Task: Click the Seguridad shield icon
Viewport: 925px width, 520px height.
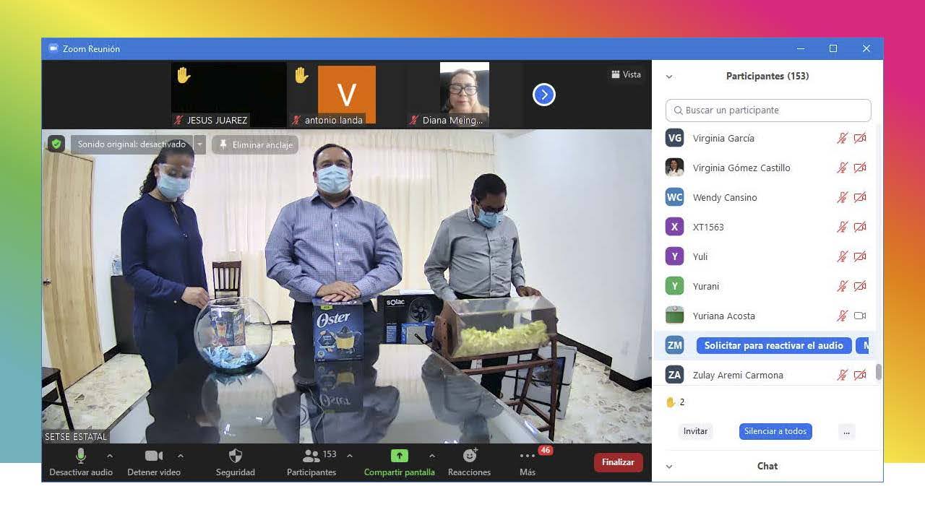Action: coord(236,456)
